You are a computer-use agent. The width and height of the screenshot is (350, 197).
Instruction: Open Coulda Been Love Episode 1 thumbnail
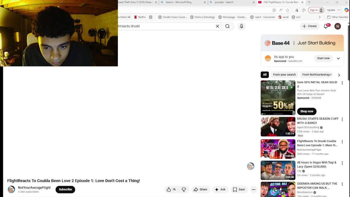[278, 149]
